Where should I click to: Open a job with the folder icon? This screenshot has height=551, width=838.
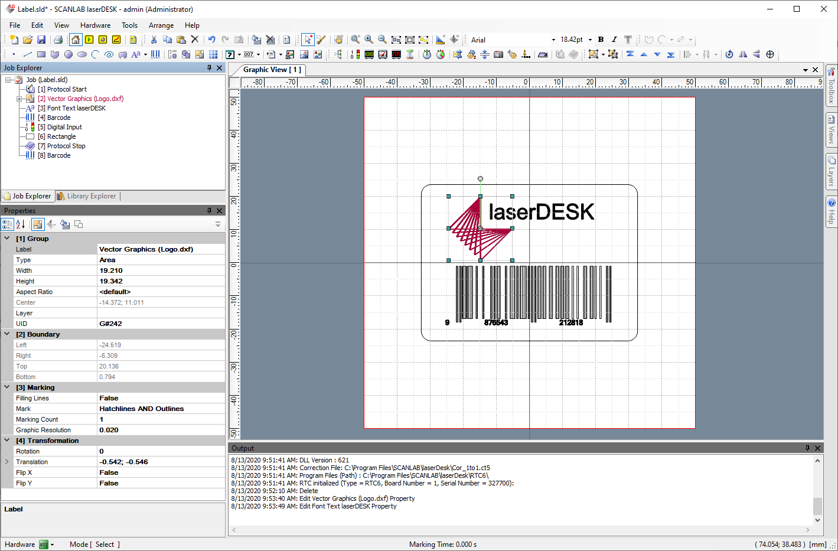click(x=28, y=40)
